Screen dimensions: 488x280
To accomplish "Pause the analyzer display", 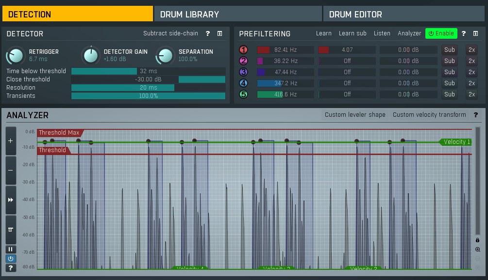I will (11, 249).
